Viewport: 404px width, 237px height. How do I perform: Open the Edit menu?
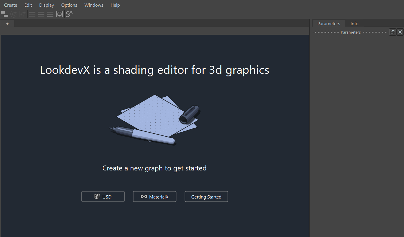28,5
